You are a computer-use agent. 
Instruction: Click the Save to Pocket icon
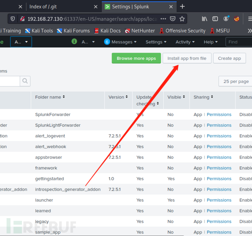[x=173, y=19]
